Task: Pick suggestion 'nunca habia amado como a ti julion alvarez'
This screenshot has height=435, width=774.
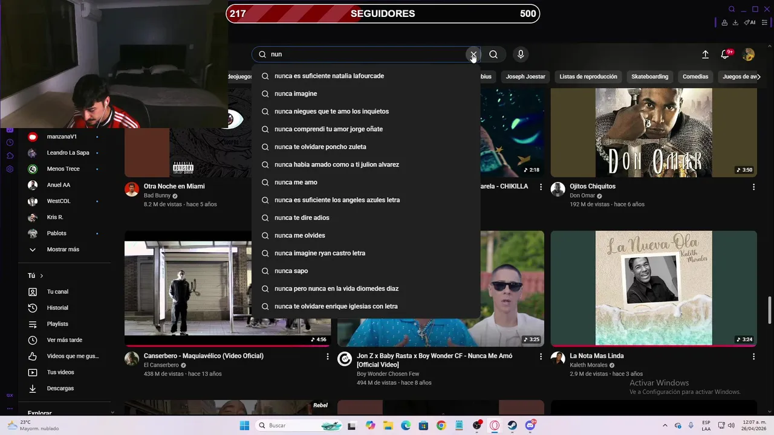Action: 366,164
